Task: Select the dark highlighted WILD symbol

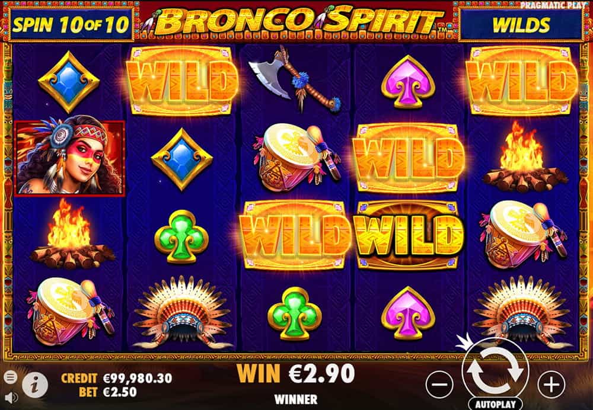Action: pyautogui.click(x=409, y=235)
